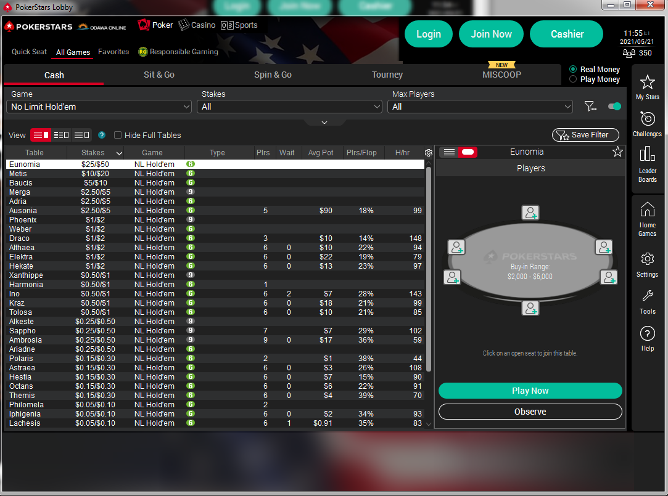668x496 pixels.
Task: Open Favorites menu item
Action: coord(113,52)
